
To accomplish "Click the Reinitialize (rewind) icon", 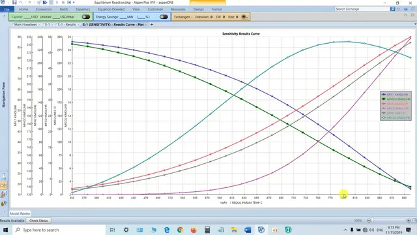I will coord(69,3).
